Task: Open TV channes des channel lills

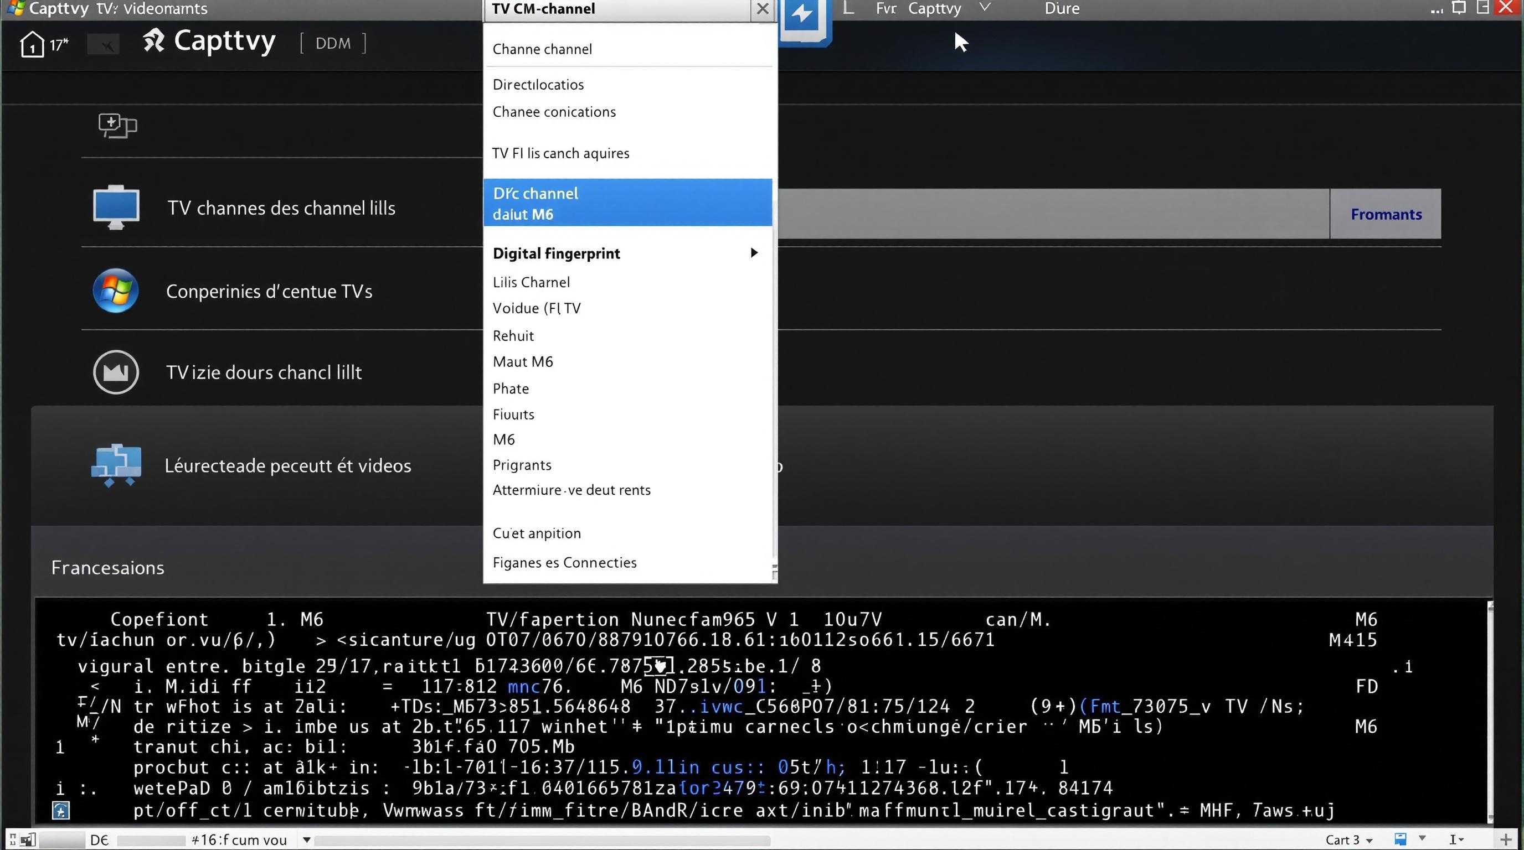Action: (281, 208)
